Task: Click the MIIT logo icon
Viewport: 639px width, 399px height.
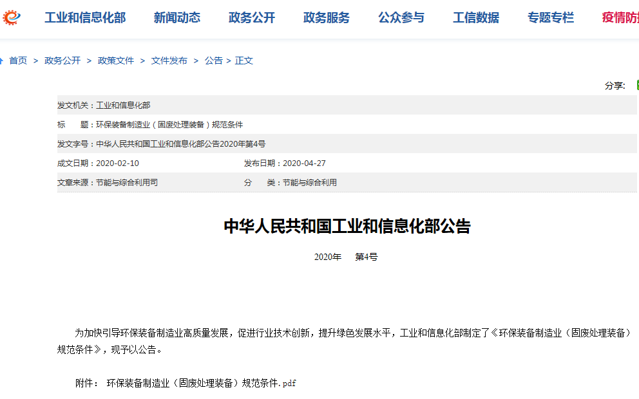Action: (x=10, y=17)
